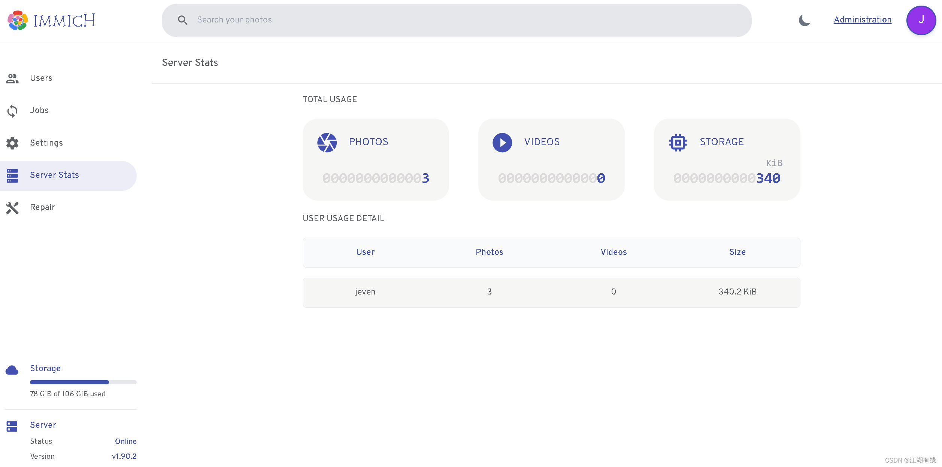This screenshot has height=467, width=942.
Task: Click the Photos aperture icon
Action: pyautogui.click(x=327, y=143)
